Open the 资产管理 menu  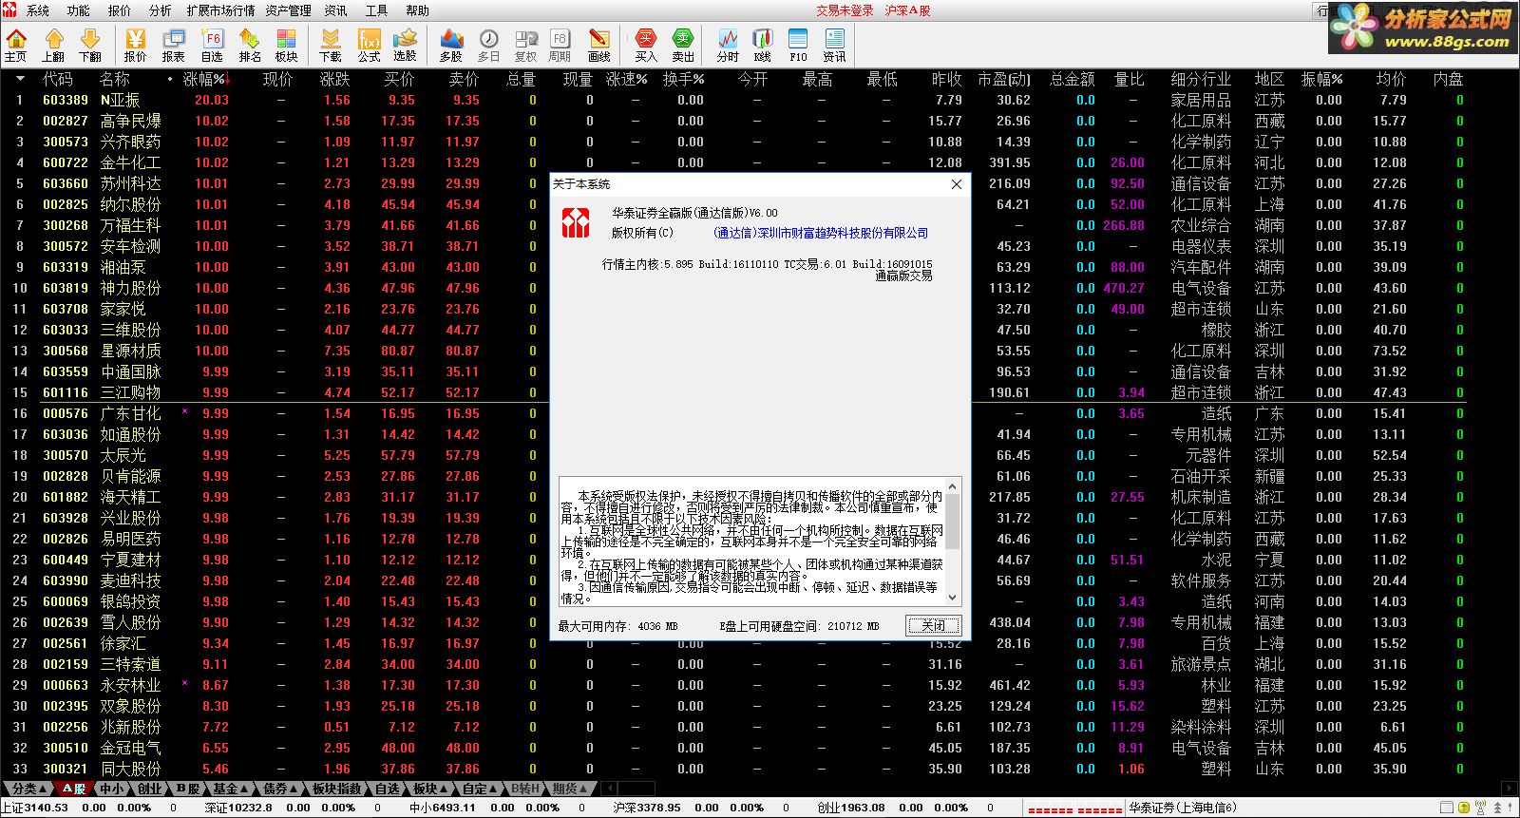click(x=289, y=10)
